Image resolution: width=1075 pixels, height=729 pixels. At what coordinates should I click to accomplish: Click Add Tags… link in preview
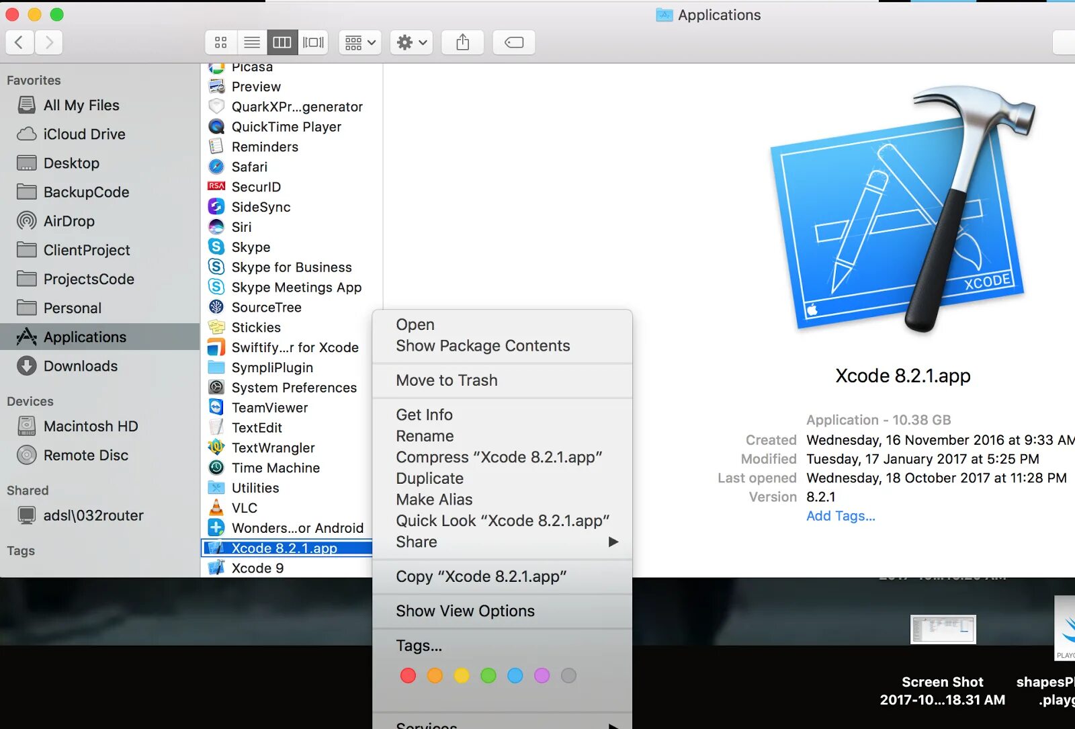841,516
